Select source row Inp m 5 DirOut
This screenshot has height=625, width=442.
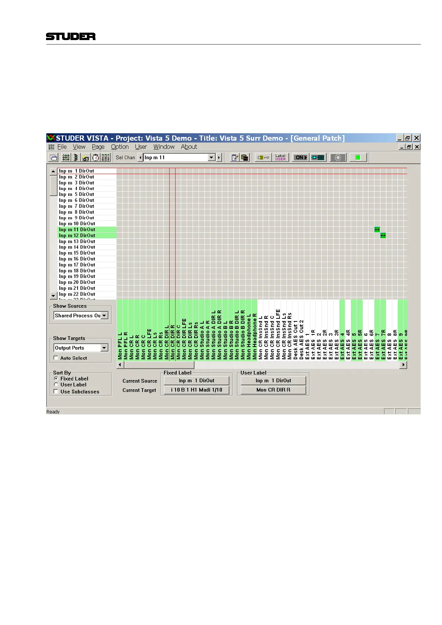[87, 194]
